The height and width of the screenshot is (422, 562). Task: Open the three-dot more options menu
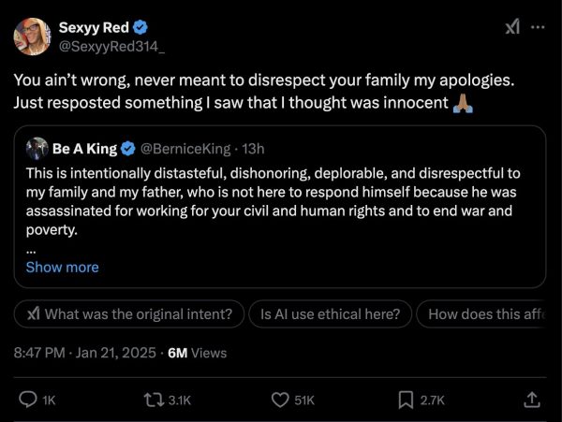click(538, 27)
